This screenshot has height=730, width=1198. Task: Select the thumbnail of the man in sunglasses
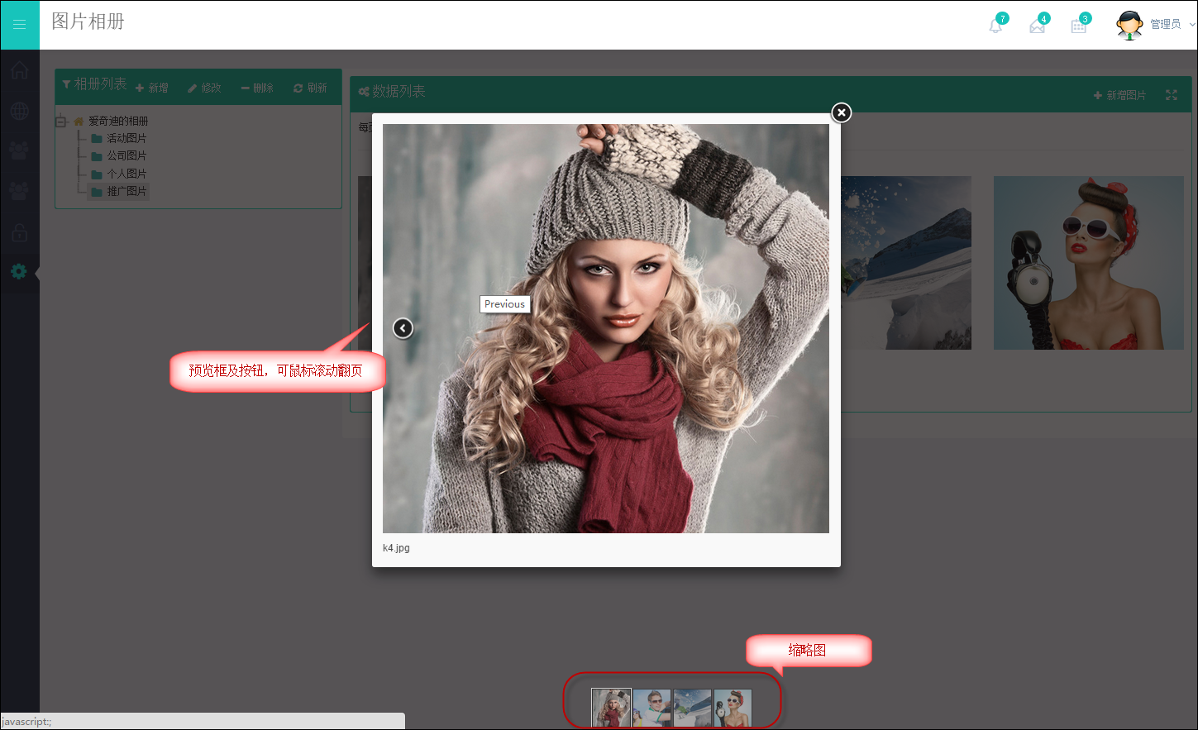(652, 709)
